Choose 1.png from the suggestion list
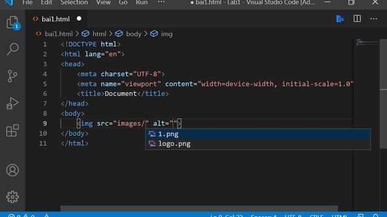Viewport: 387px width, 217px height. (258, 134)
